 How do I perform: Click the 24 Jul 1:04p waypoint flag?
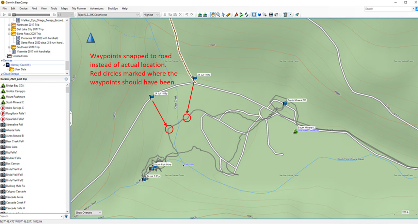(195, 78)
